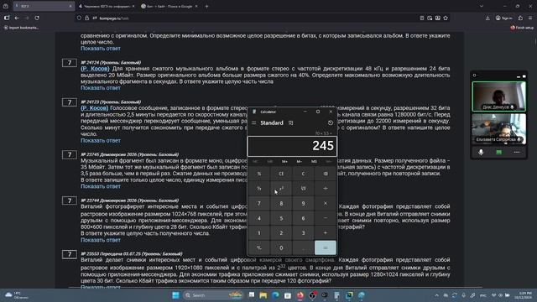This screenshot has height=302, width=537.
Task: Switch to the second browser tab
Action: [107, 6]
